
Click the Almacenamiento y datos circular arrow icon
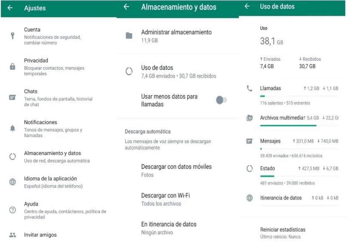tap(12, 157)
